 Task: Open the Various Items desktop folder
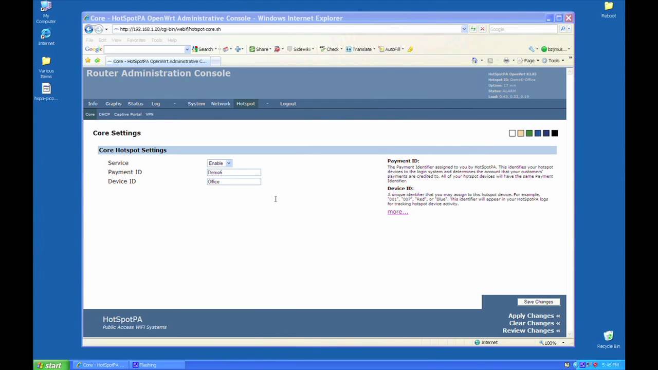pyautogui.click(x=46, y=67)
